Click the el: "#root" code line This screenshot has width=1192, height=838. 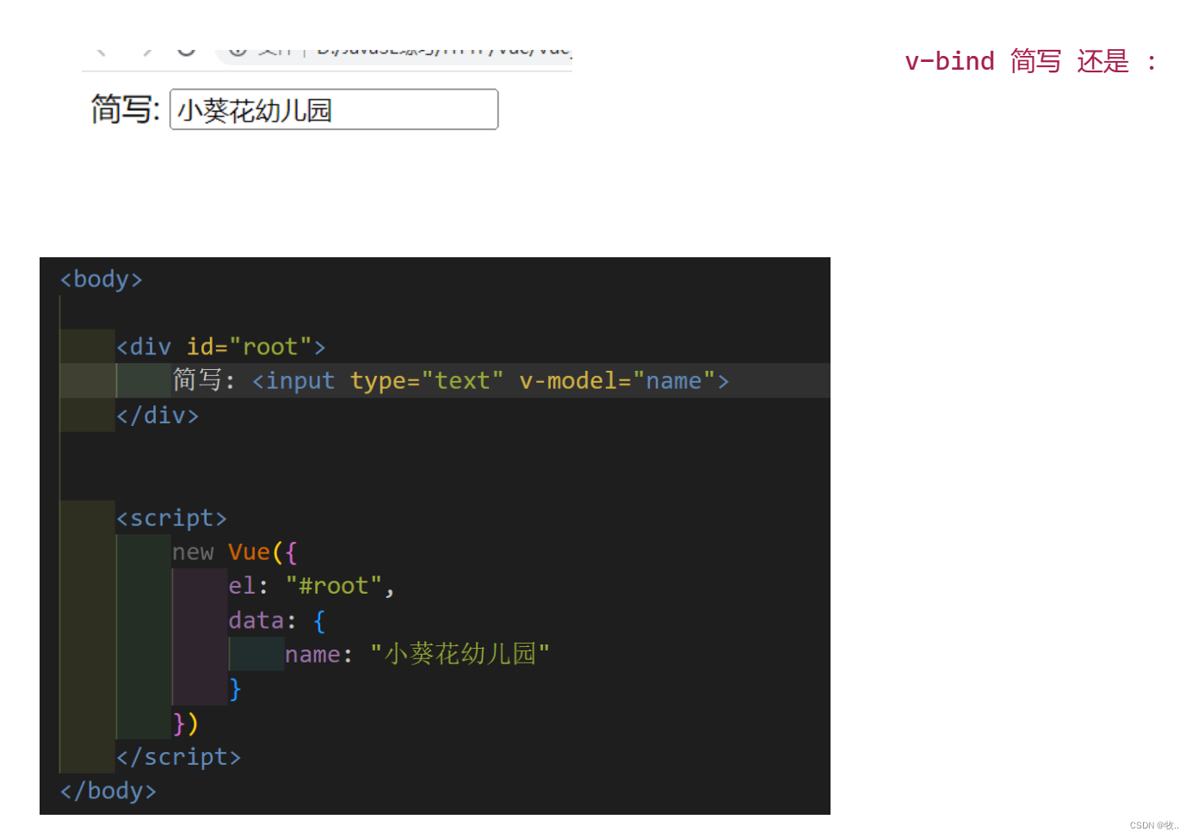(312, 586)
